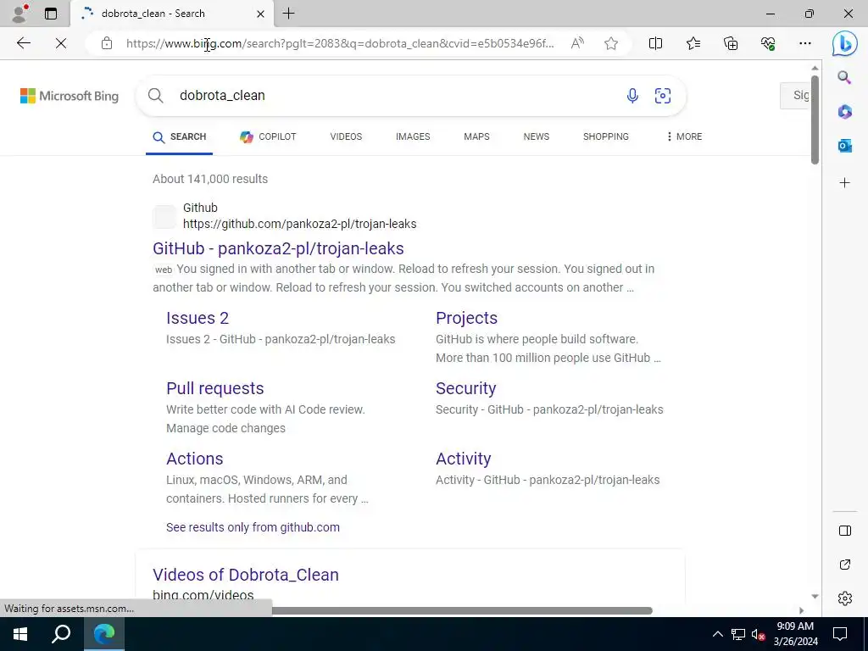Open the Bing Copilot sidebar button
Screen dimensions: 868x651
click(x=845, y=43)
